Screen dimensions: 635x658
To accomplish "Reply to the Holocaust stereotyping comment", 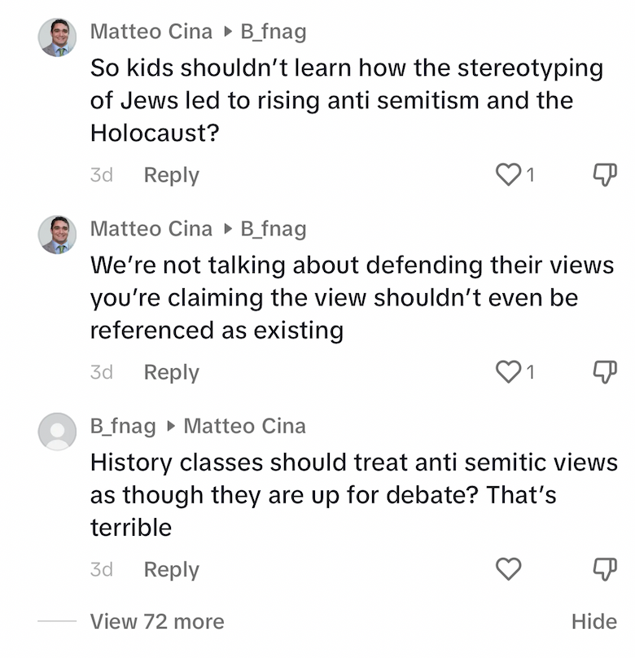I will coord(171,175).
